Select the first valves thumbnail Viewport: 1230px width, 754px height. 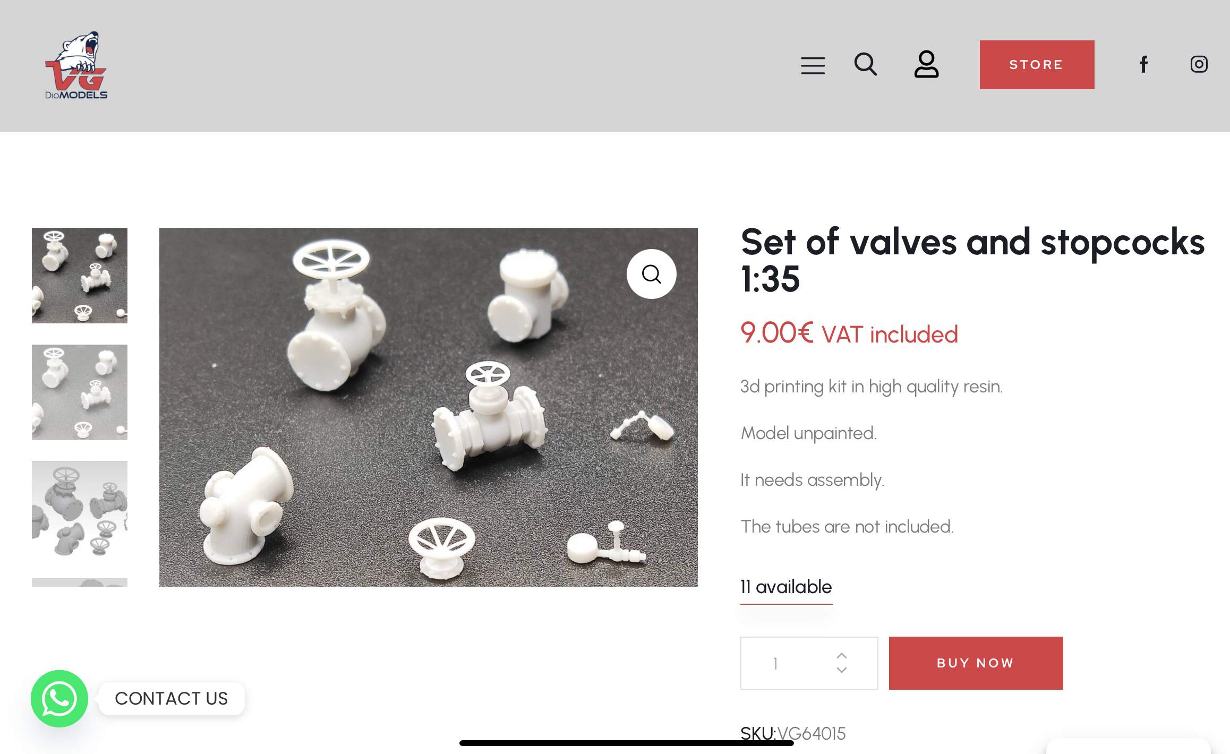click(x=80, y=276)
